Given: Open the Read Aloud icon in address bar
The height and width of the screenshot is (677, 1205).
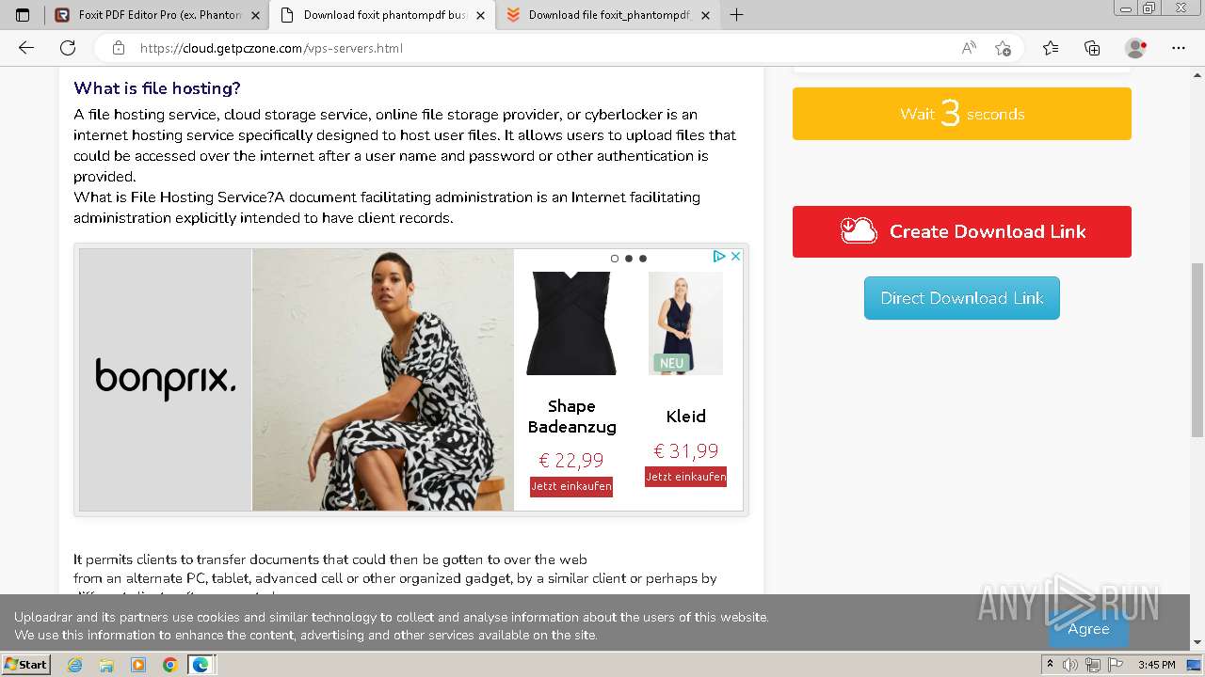Looking at the screenshot, I should (x=969, y=48).
